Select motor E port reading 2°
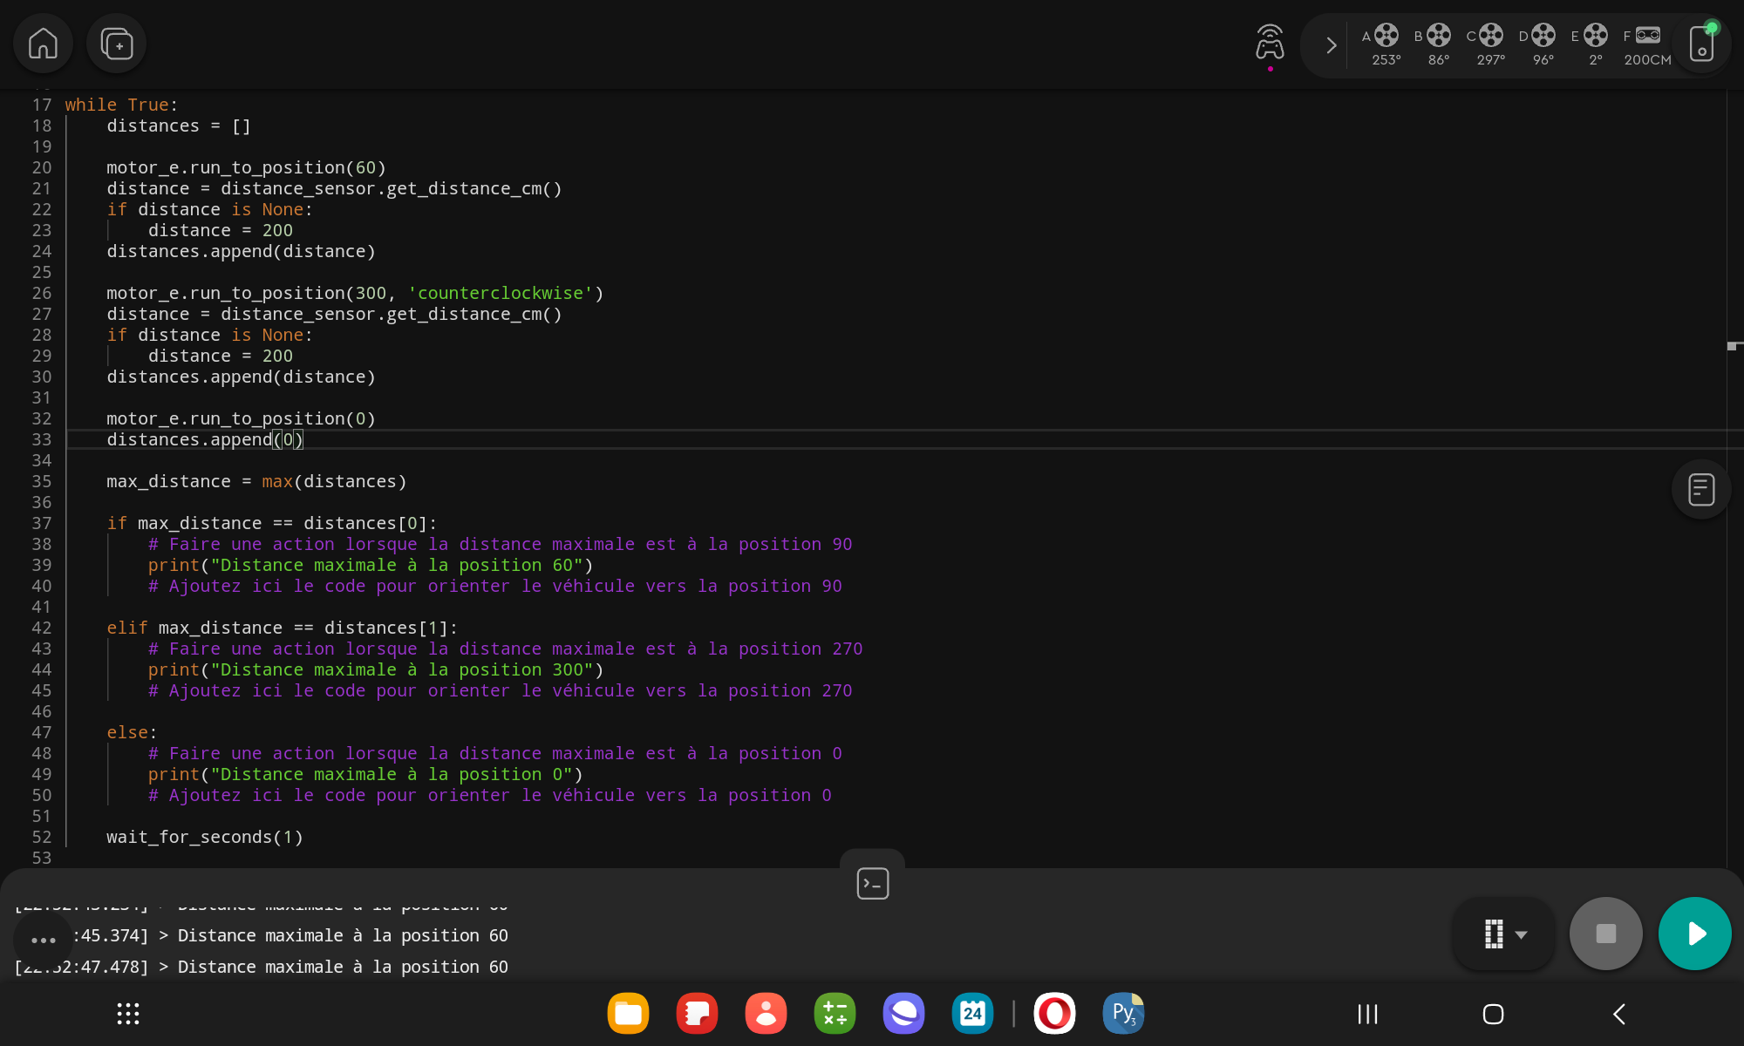The image size is (1744, 1046). click(1594, 45)
